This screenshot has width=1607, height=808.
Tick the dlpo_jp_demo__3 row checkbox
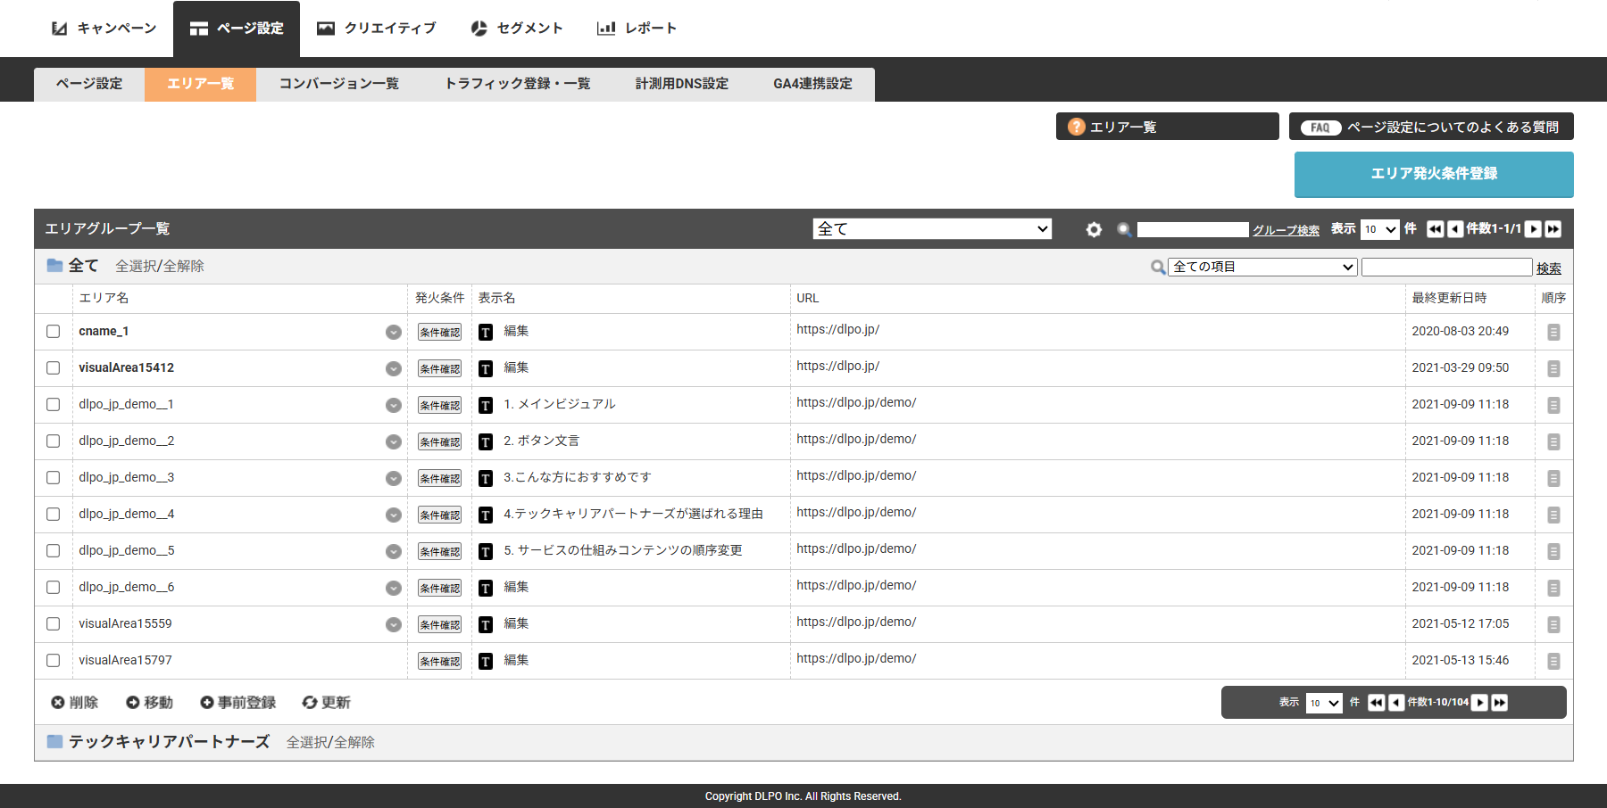point(54,478)
